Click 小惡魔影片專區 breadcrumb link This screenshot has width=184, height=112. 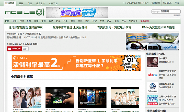pyautogui.click(x=33, y=34)
